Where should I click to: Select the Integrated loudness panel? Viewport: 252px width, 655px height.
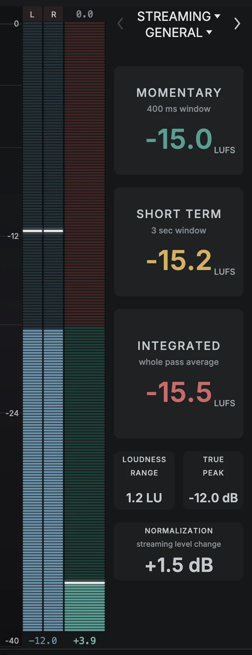[x=179, y=374]
